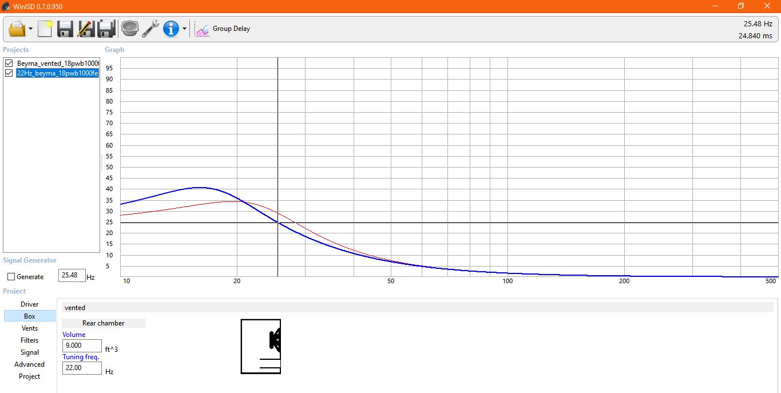This screenshot has width=781, height=393.
Task: Click the graph panel splitter grip handle
Action: (x=102, y=163)
